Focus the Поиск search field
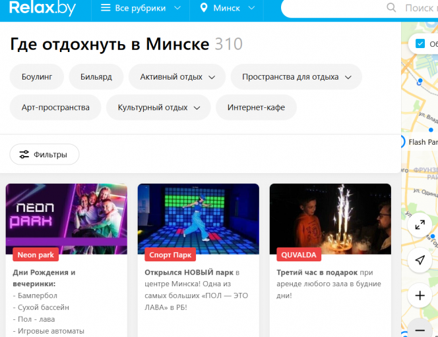The width and height of the screenshot is (438, 337). point(360,8)
